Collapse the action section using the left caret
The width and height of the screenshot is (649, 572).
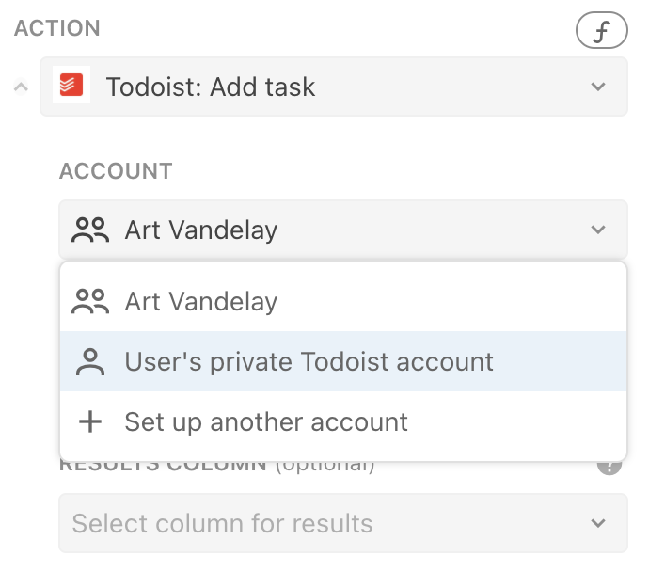(21, 87)
